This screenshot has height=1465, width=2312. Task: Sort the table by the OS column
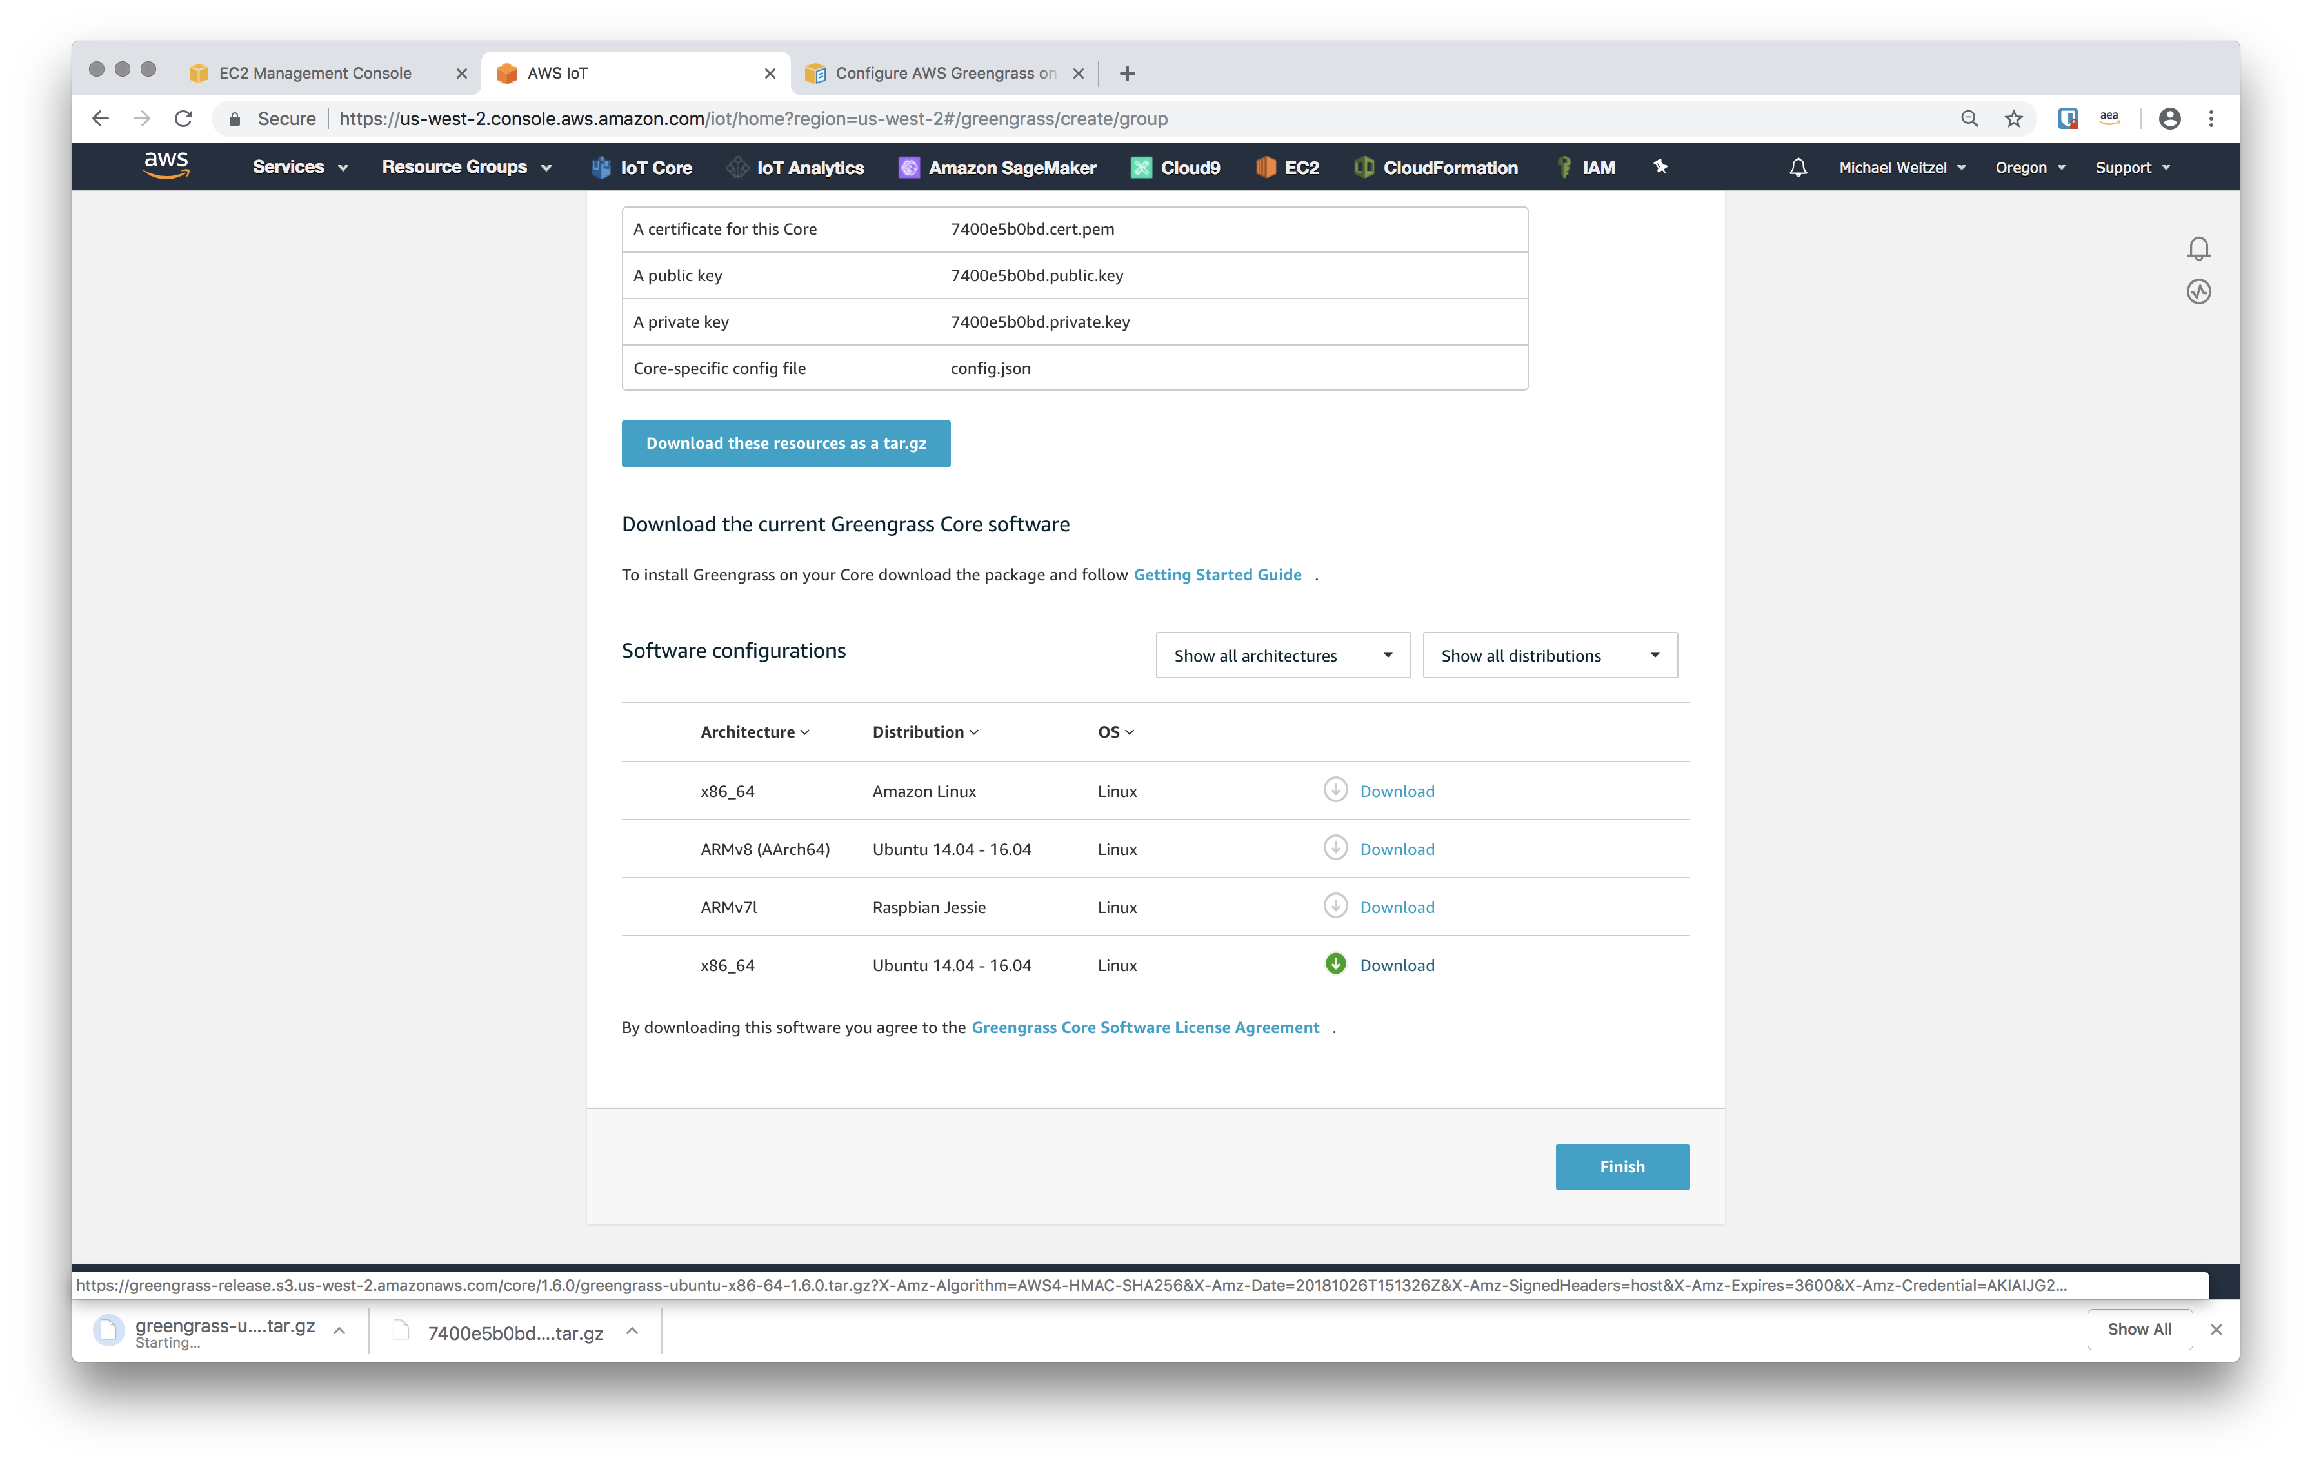point(1115,732)
